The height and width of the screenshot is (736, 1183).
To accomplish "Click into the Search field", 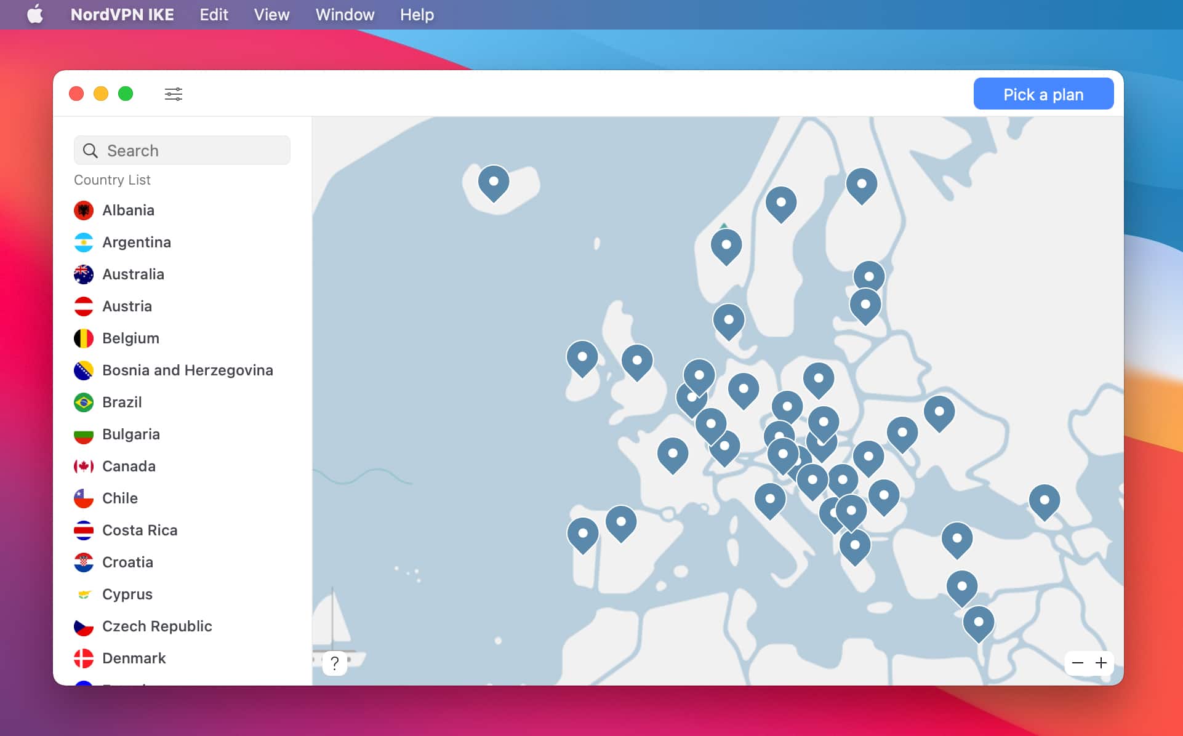I will 182,150.
